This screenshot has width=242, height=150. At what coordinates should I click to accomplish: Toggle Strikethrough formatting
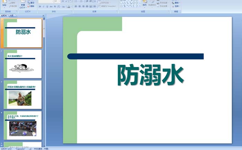(51, 7)
